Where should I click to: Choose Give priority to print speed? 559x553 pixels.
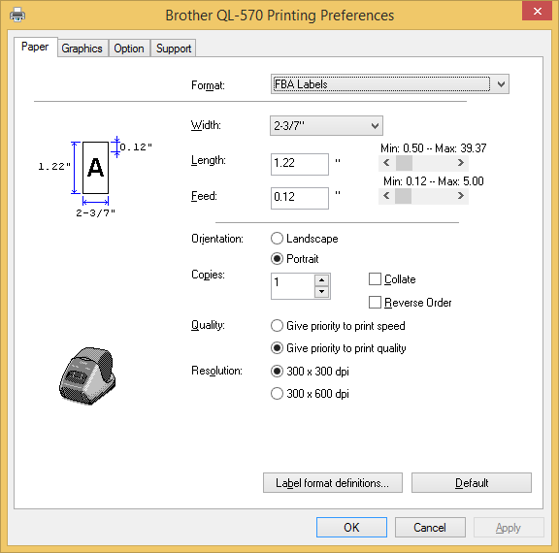point(338,326)
